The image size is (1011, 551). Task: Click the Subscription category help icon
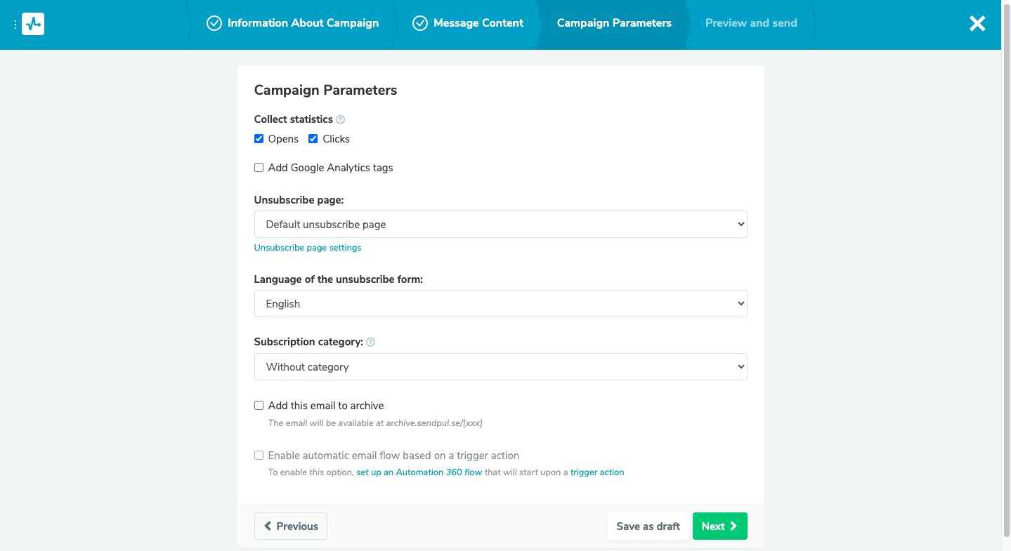371,343
